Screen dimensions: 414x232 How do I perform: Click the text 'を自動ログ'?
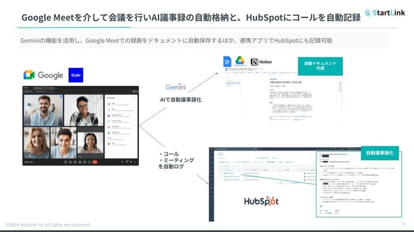pos(171,167)
